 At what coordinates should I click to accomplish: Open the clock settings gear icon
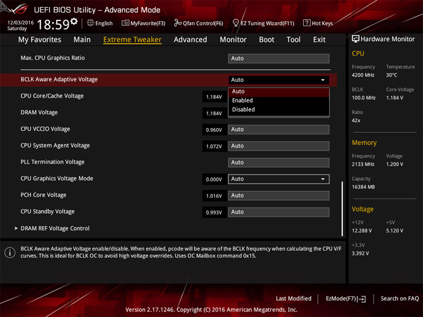click(x=74, y=21)
